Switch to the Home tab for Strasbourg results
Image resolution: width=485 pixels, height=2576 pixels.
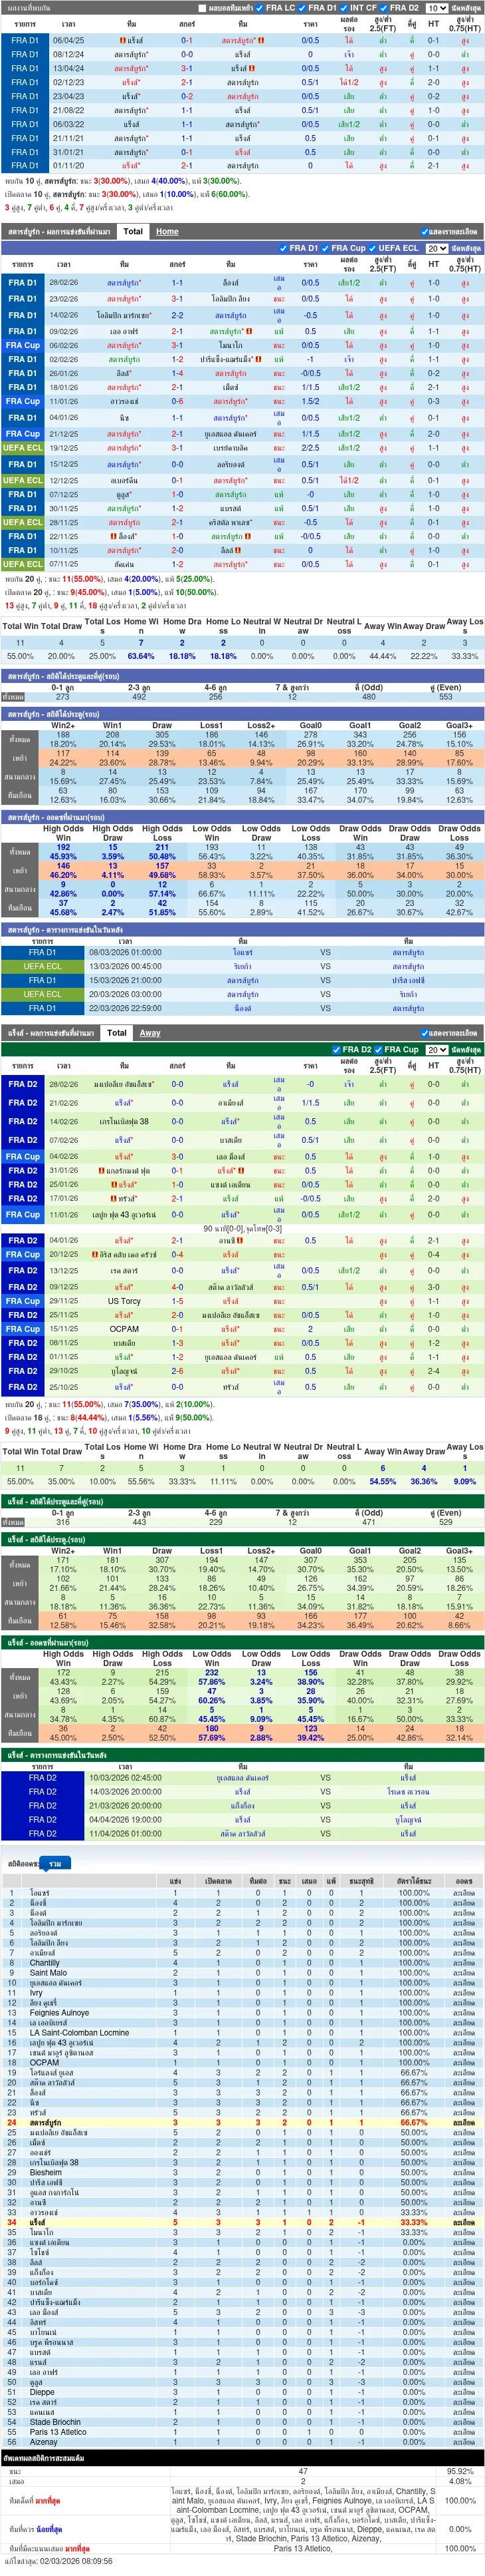click(167, 231)
